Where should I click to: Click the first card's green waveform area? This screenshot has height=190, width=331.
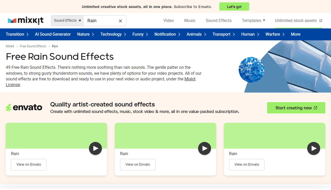56,136
